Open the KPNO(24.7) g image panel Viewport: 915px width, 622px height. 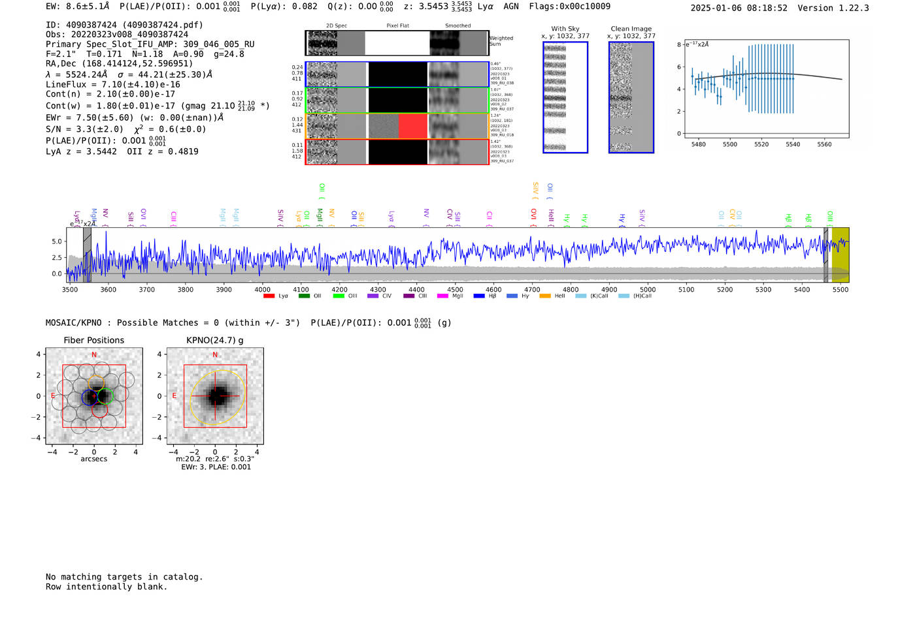pyautogui.click(x=215, y=396)
